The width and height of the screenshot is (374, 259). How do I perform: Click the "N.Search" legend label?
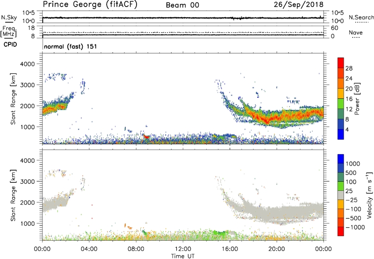click(361, 17)
